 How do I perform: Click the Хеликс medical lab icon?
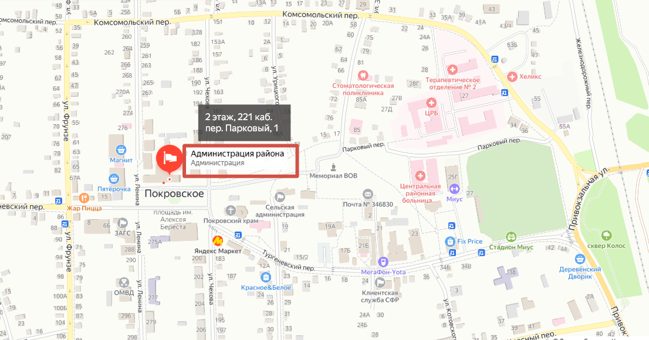tap(512, 77)
